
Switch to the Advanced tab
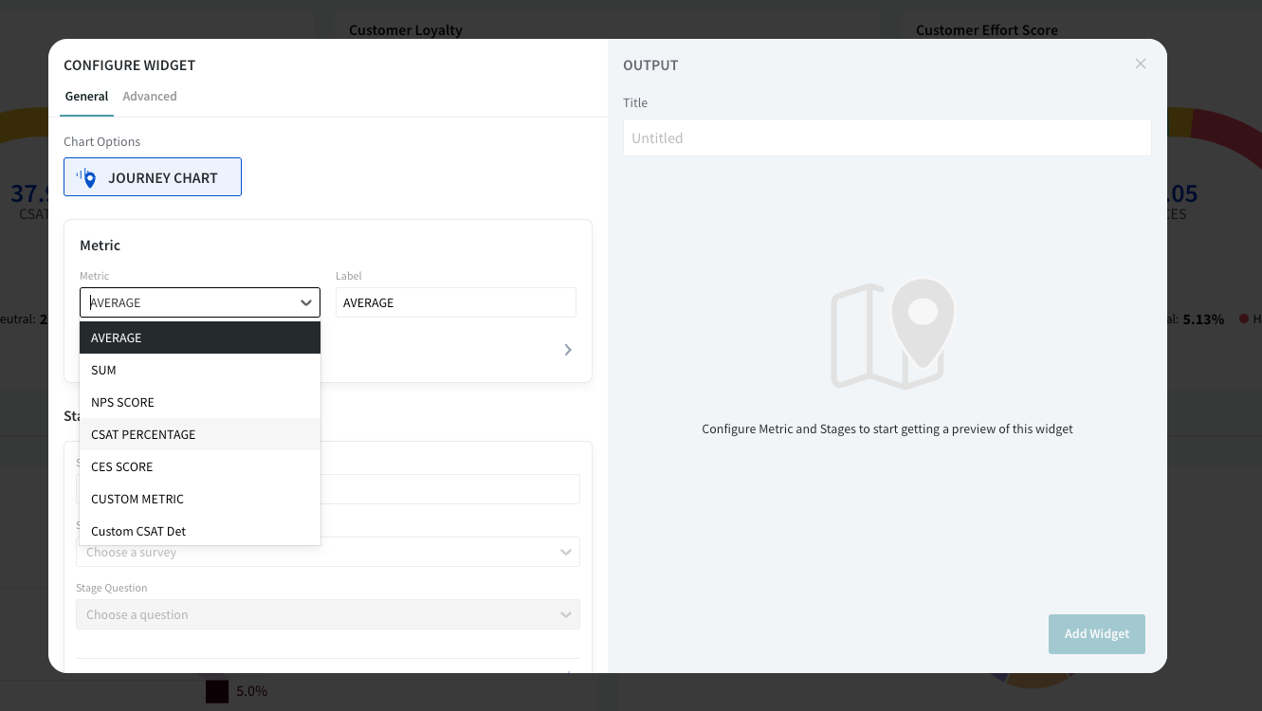[x=150, y=97]
